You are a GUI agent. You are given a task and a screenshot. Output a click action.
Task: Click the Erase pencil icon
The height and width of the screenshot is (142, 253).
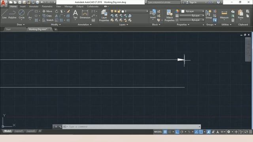(x=68, y=11)
